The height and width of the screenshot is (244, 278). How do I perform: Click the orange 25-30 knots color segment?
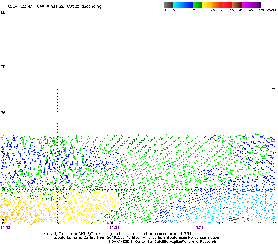[217, 5]
